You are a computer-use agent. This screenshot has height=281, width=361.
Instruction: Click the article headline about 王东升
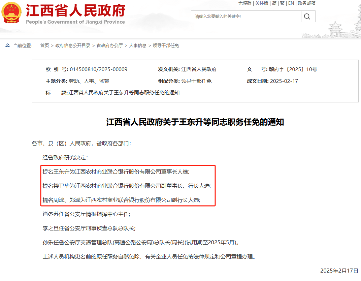(x=195, y=122)
